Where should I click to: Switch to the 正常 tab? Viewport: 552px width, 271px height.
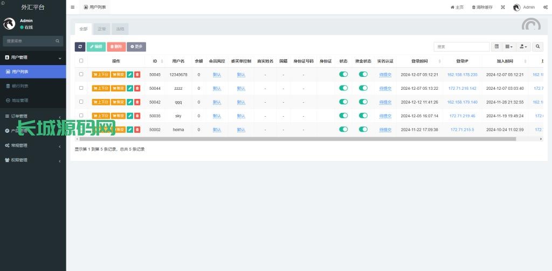click(102, 29)
